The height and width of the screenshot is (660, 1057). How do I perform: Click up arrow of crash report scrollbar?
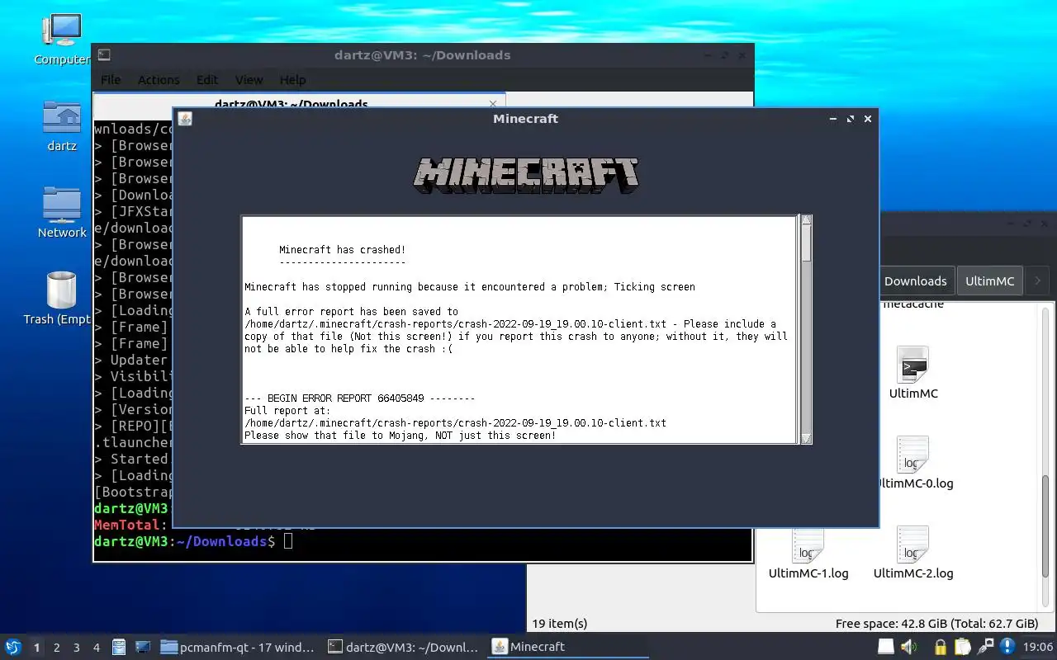pyautogui.click(x=807, y=220)
